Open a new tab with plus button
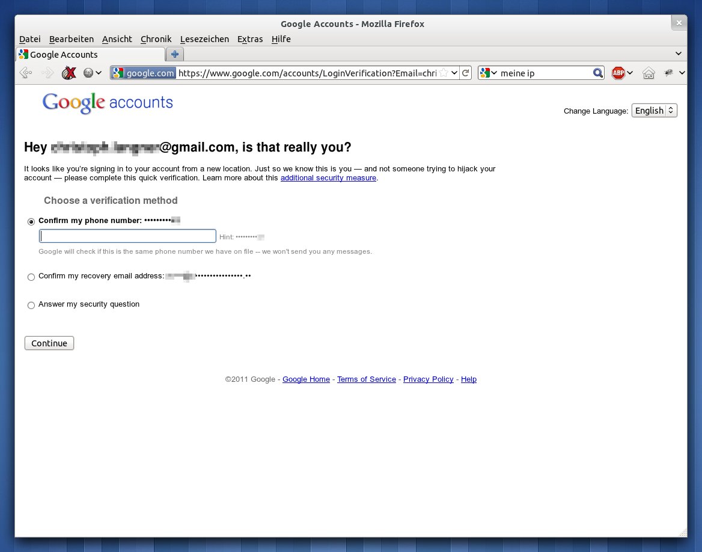 (x=175, y=54)
